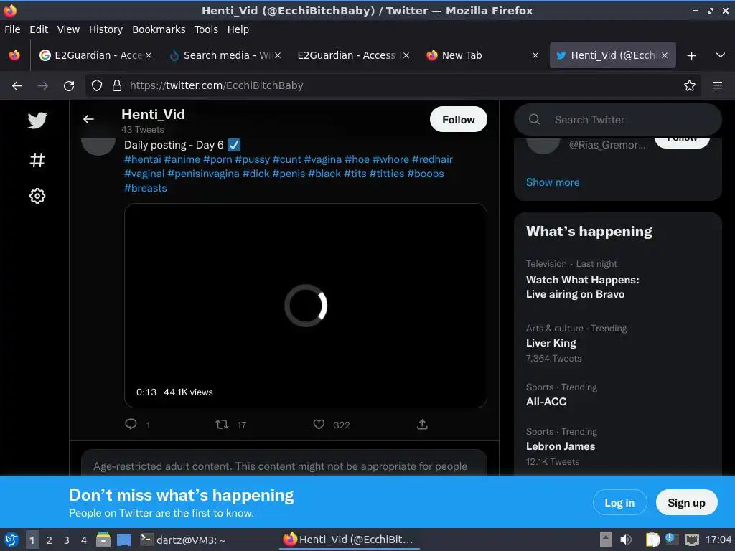Screen dimensions: 735x551
Task: Open the volume speaker tray icon
Action: tap(626, 540)
